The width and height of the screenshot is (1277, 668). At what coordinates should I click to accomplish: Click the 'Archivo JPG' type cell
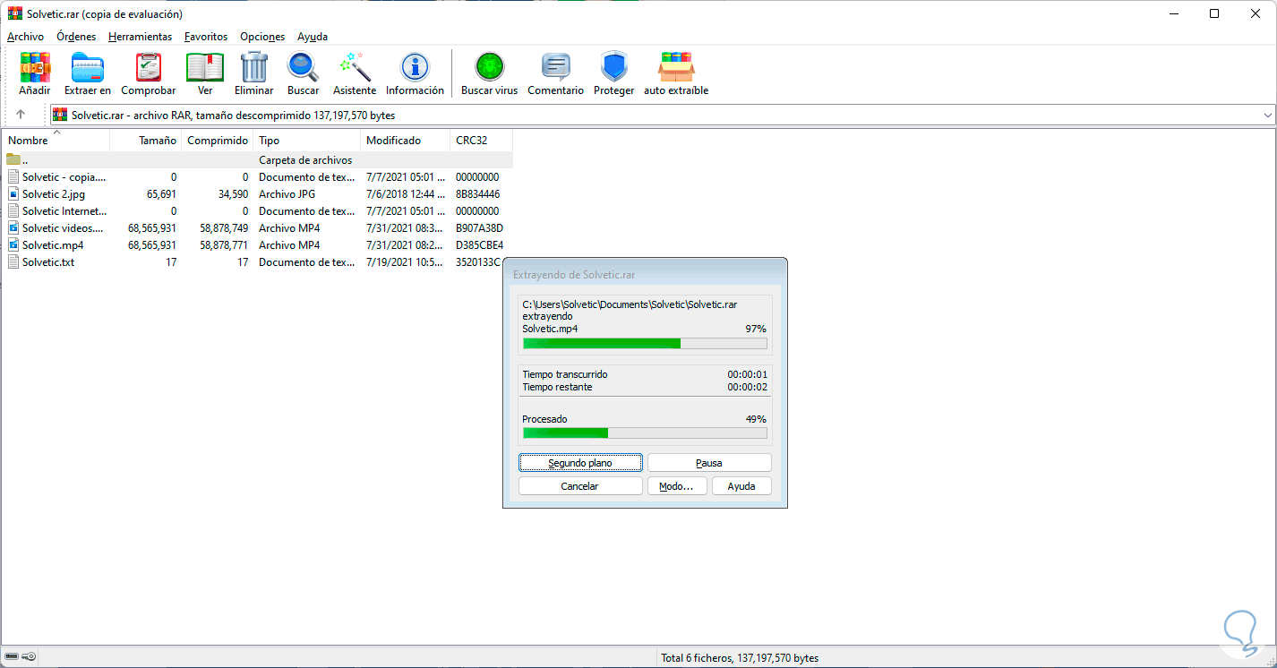point(287,194)
